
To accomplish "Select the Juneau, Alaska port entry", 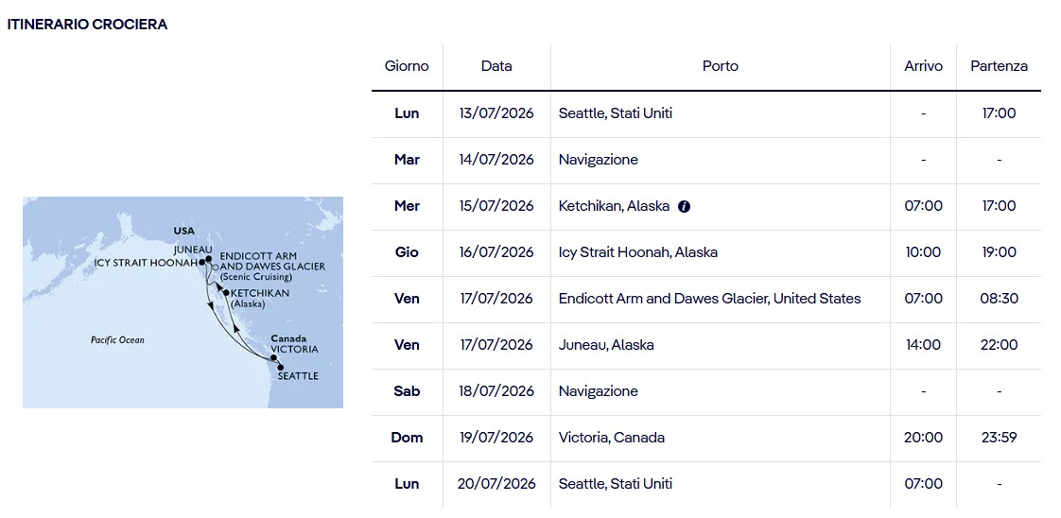I will pyautogui.click(x=606, y=345).
